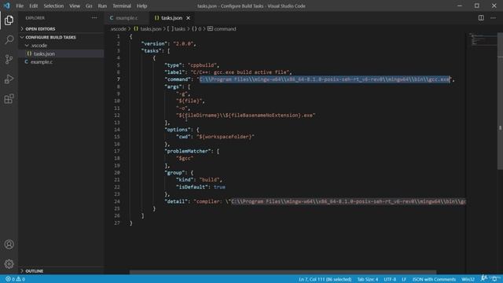The image size is (503, 283).
Task: Open the Terminal menu
Action: tap(122, 6)
